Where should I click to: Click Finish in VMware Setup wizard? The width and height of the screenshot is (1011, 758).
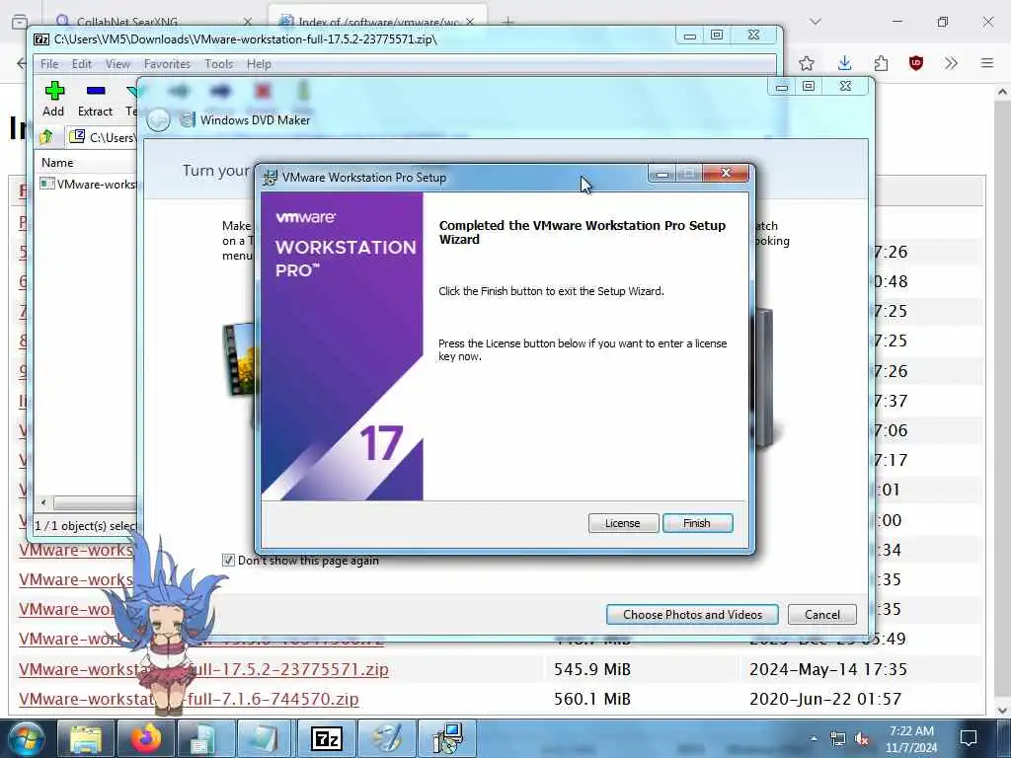pyautogui.click(x=697, y=523)
